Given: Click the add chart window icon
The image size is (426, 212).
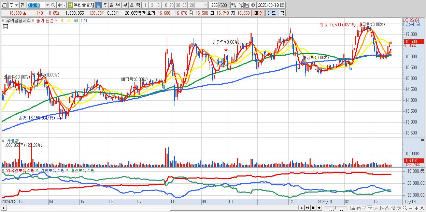Looking at the screenshot, I should pyautogui.click(x=353, y=208).
